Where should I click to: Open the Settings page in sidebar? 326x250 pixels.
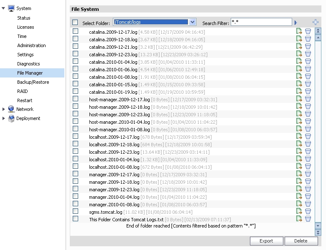[25, 55]
